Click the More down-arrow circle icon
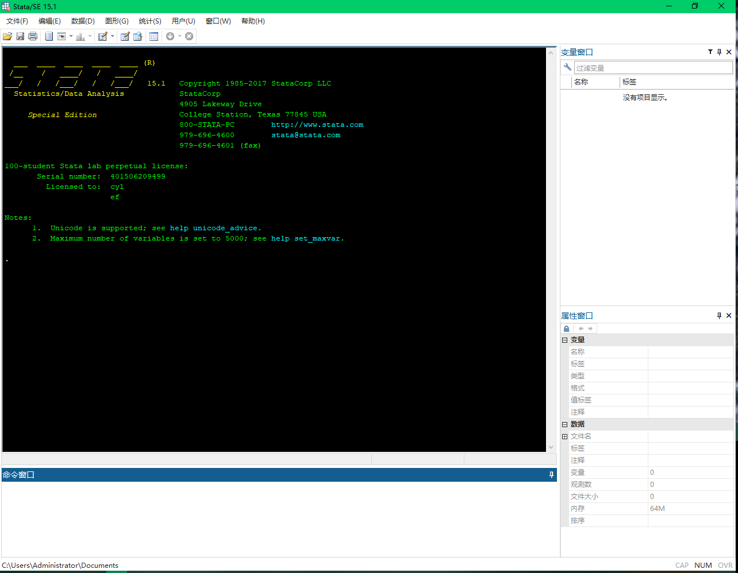 tap(170, 36)
